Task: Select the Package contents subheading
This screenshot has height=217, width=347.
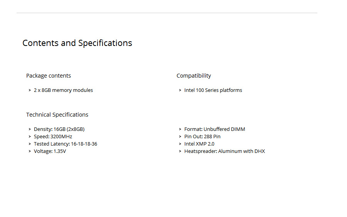Action: (x=49, y=76)
